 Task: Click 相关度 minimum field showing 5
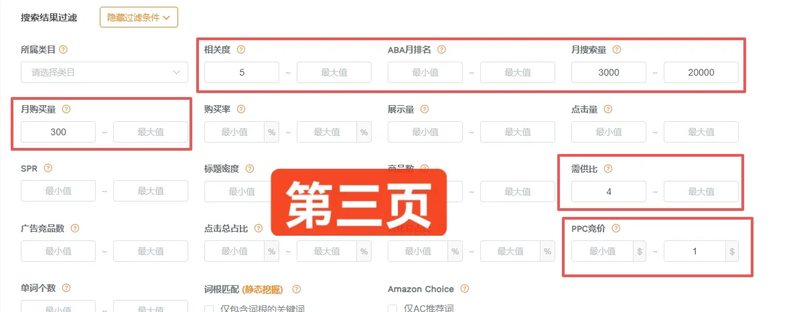[x=242, y=72]
